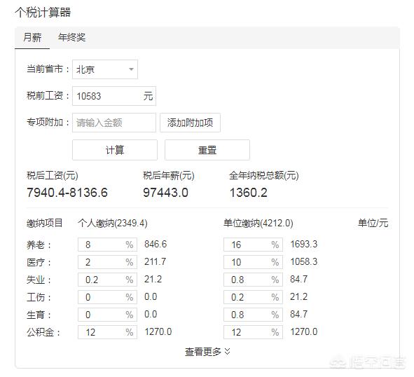Open the 当前省市 dropdown showing 北京

105,69
